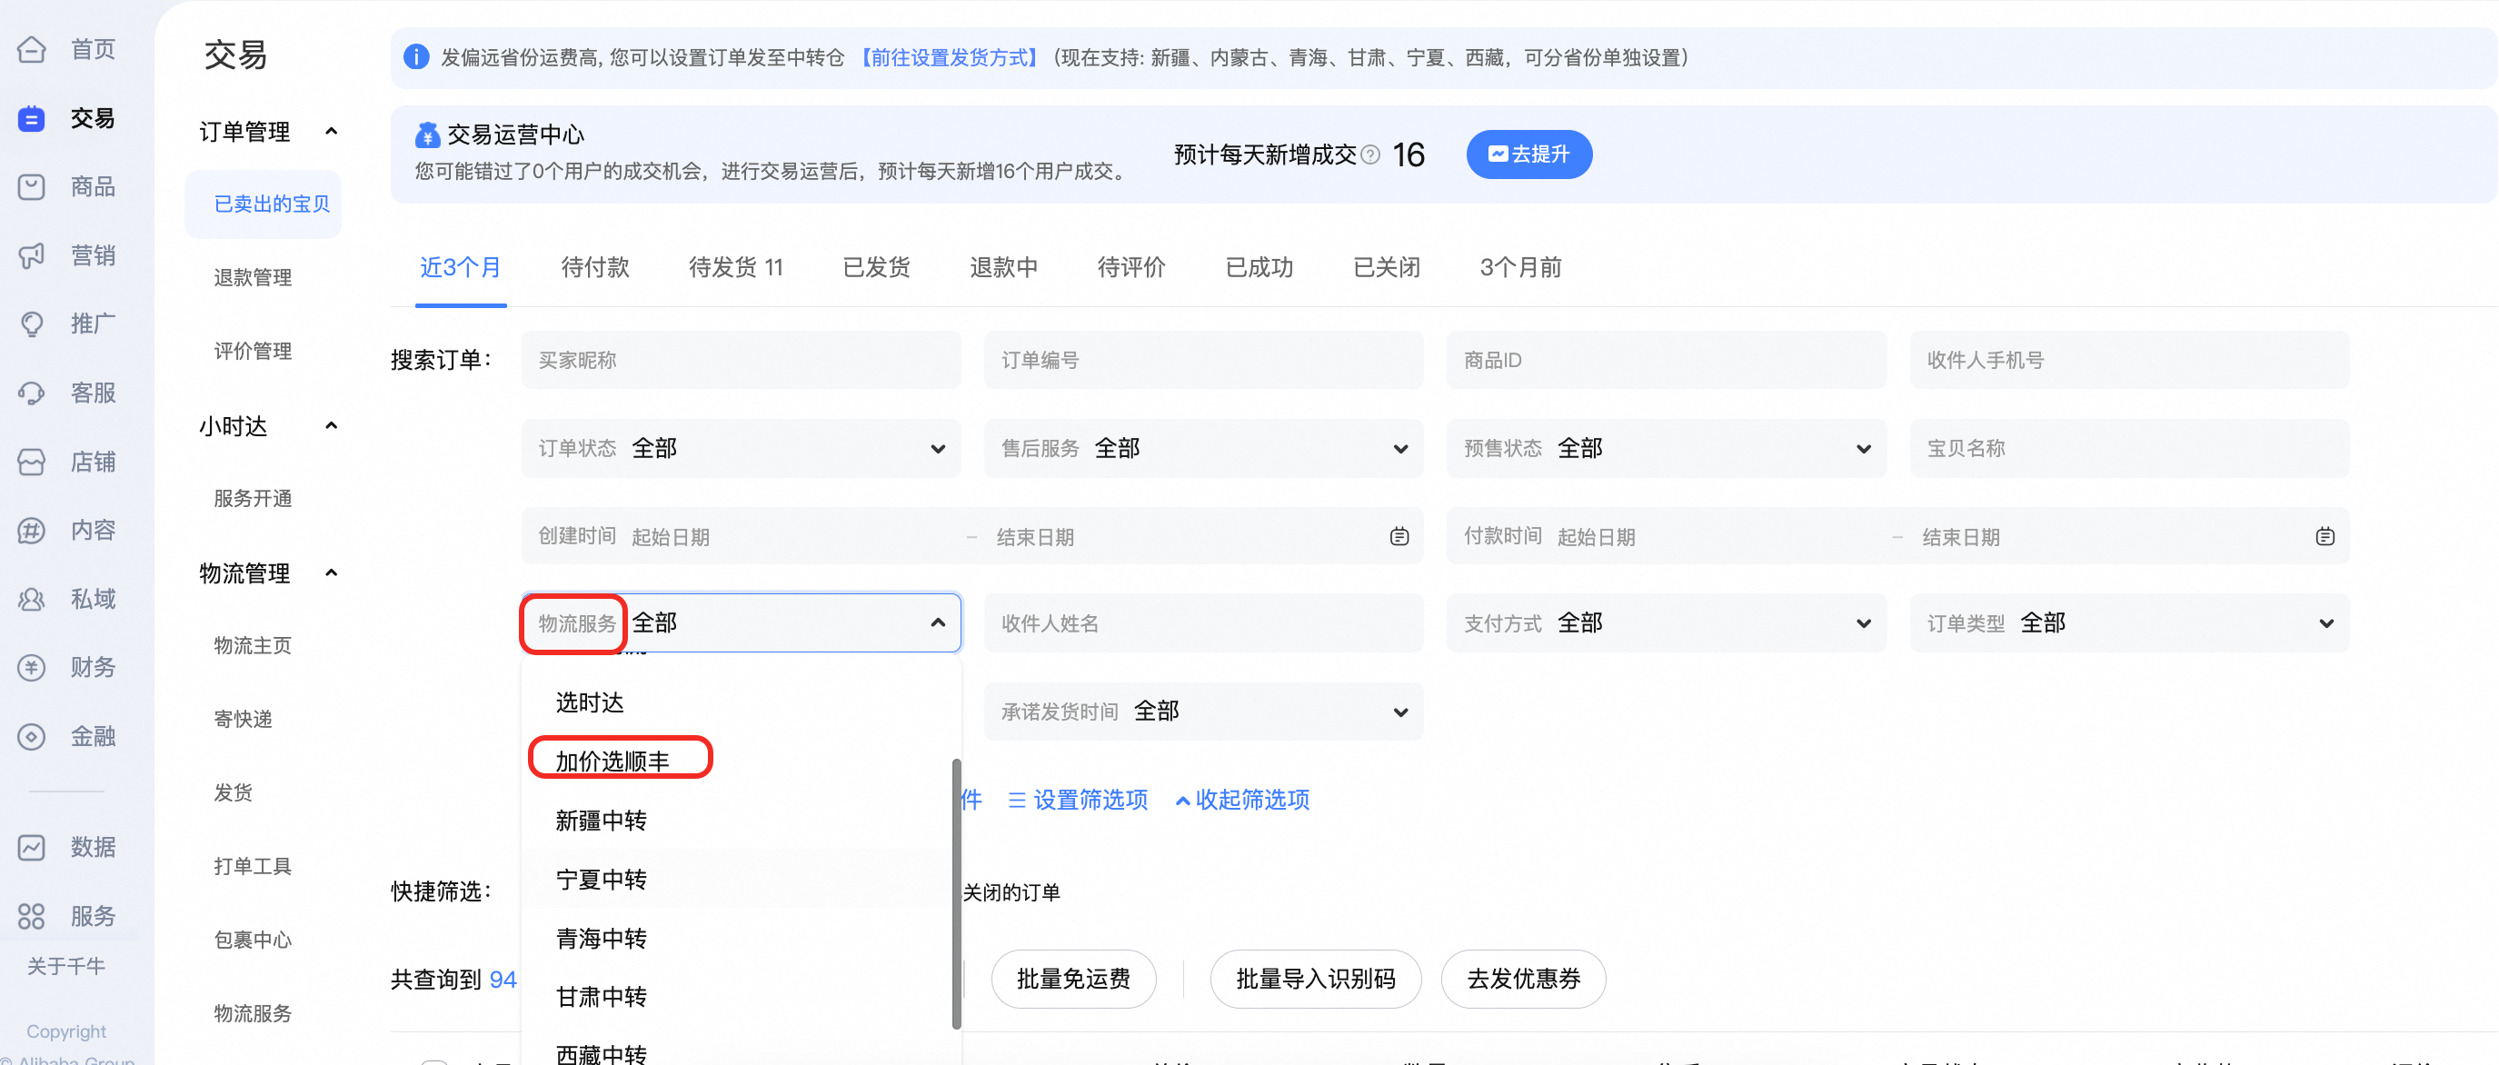Open the 订单状态 dropdown
The image size is (2499, 1065).
tap(742, 448)
